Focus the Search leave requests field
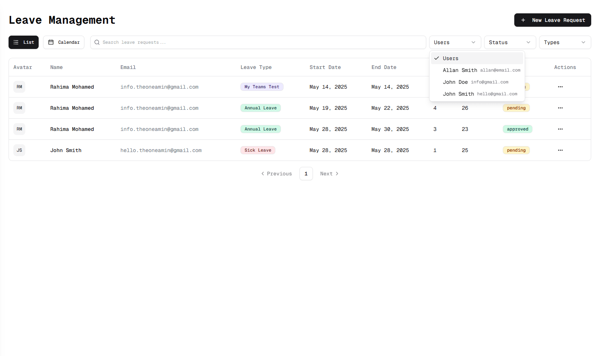Image resolution: width=599 pixels, height=356 pixels. pos(260,42)
